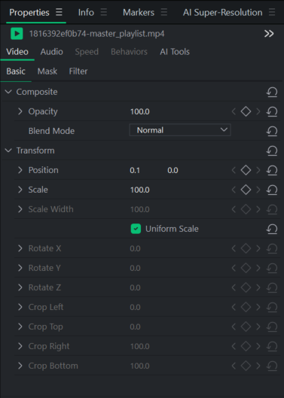
Task: Click the Scale value field 100.0
Action: pyautogui.click(x=140, y=190)
